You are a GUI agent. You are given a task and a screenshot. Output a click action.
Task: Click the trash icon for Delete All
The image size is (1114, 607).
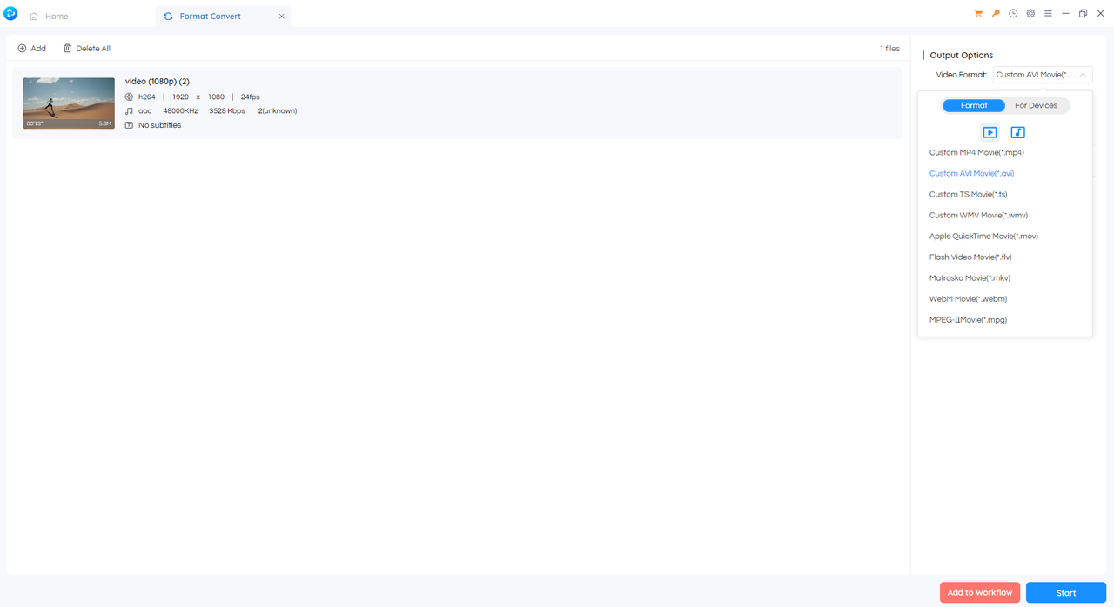[x=68, y=49]
